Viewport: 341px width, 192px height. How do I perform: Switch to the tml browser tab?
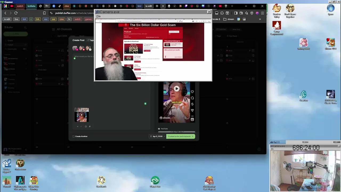point(139,6)
